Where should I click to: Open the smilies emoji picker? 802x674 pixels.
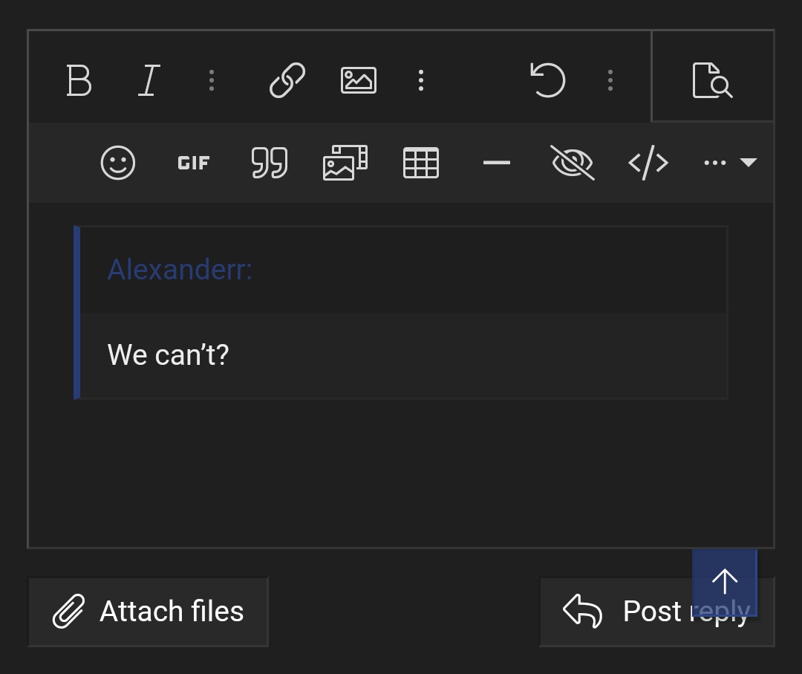coord(118,163)
